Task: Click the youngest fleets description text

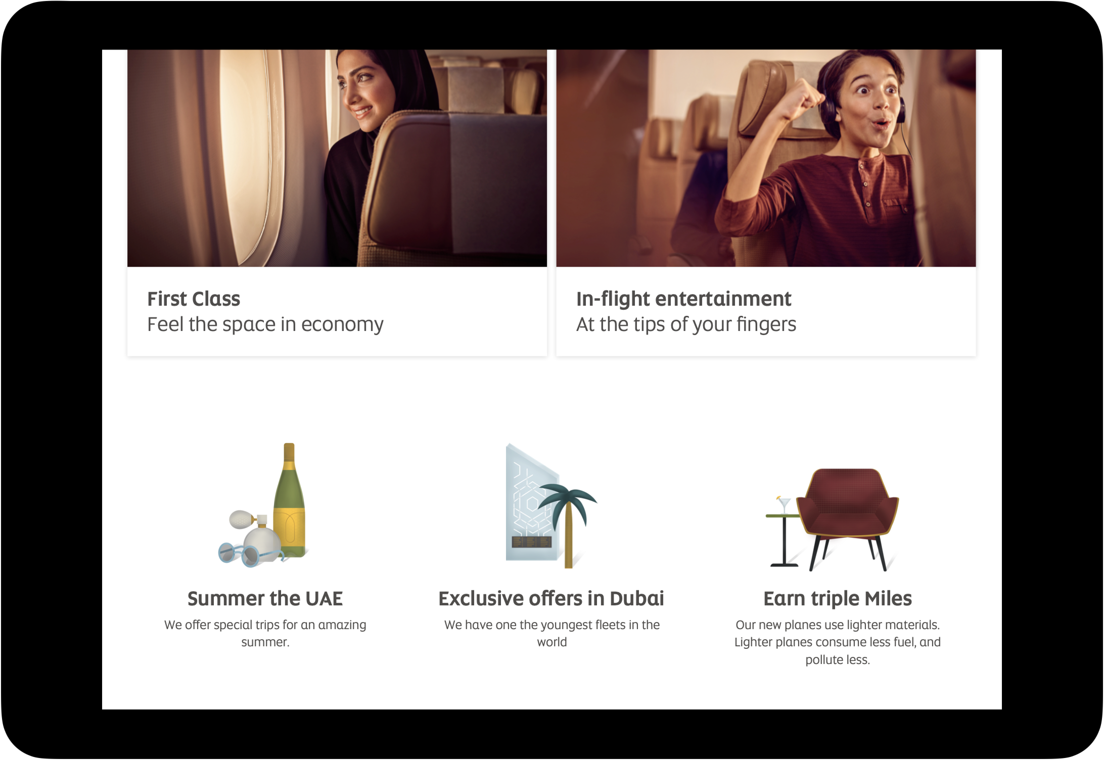Action: [x=552, y=634]
